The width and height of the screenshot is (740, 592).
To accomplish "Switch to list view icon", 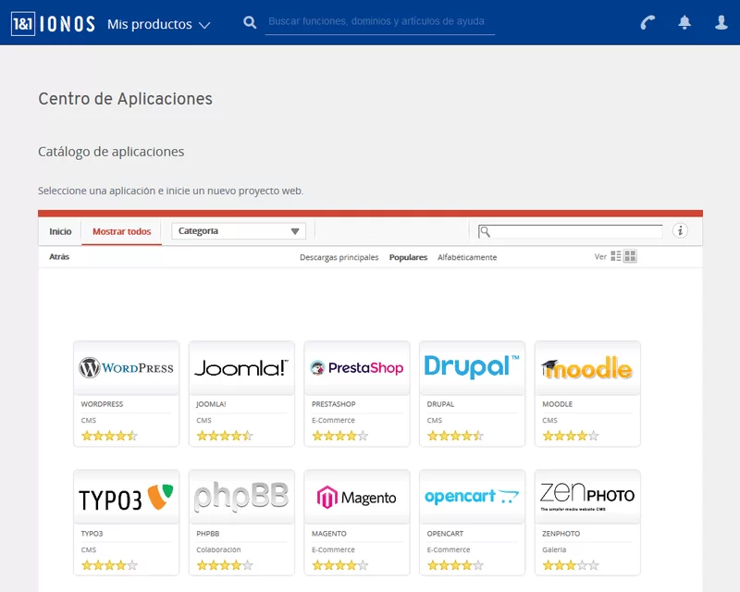I will 616,256.
